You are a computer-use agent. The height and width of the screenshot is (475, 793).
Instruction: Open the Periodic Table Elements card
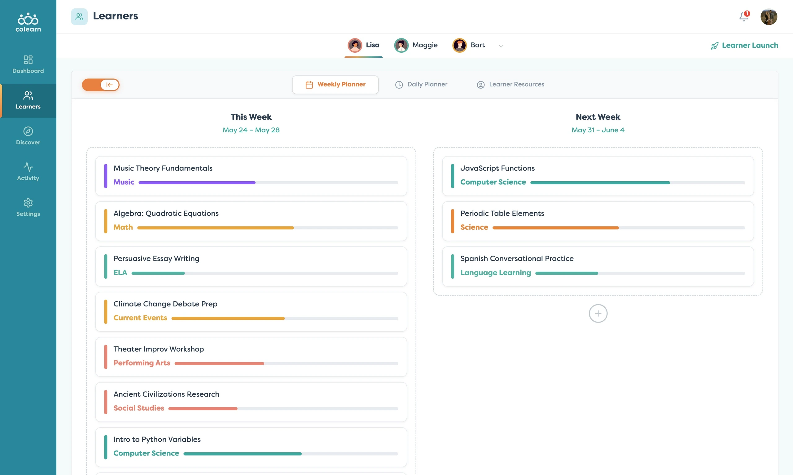tap(598, 221)
